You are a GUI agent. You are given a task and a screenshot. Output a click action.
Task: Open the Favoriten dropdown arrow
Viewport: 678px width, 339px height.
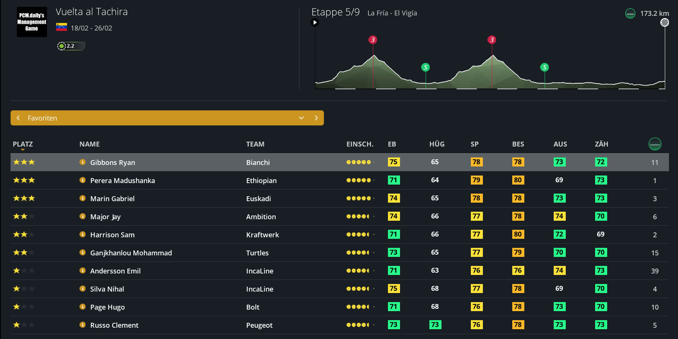coord(301,118)
